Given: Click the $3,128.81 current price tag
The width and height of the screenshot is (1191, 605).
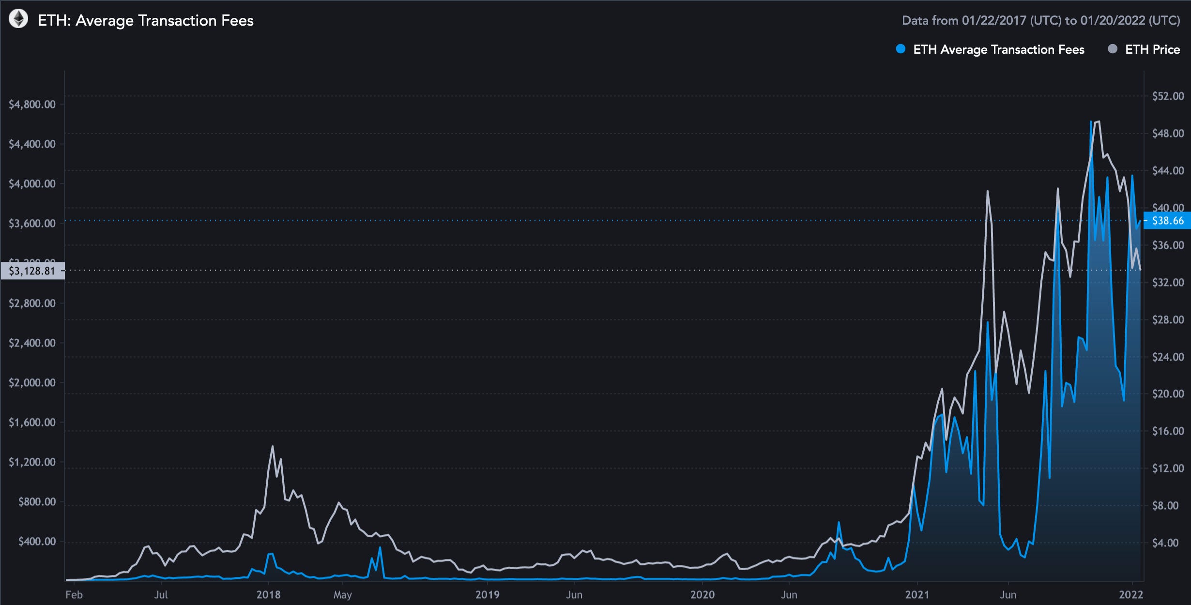Looking at the screenshot, I should [x=32, y=271].
